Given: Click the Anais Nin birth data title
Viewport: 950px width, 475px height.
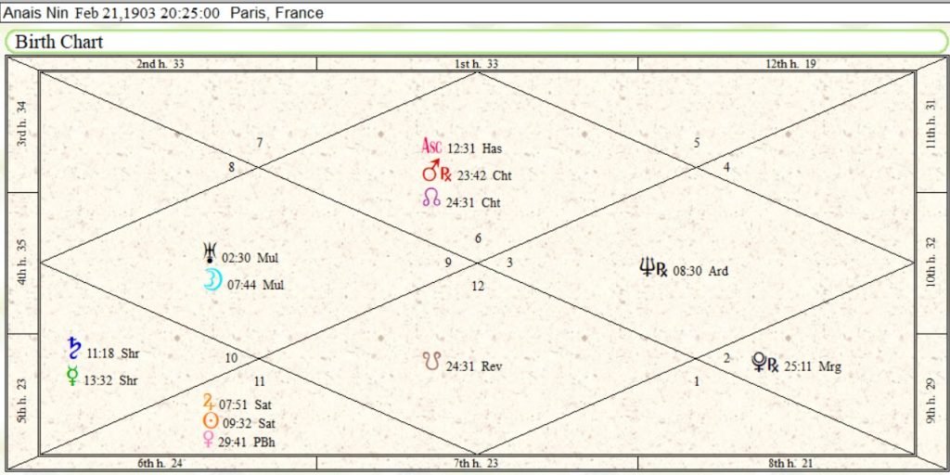Looking at the screenshot, I should click(x=164, y=13).
